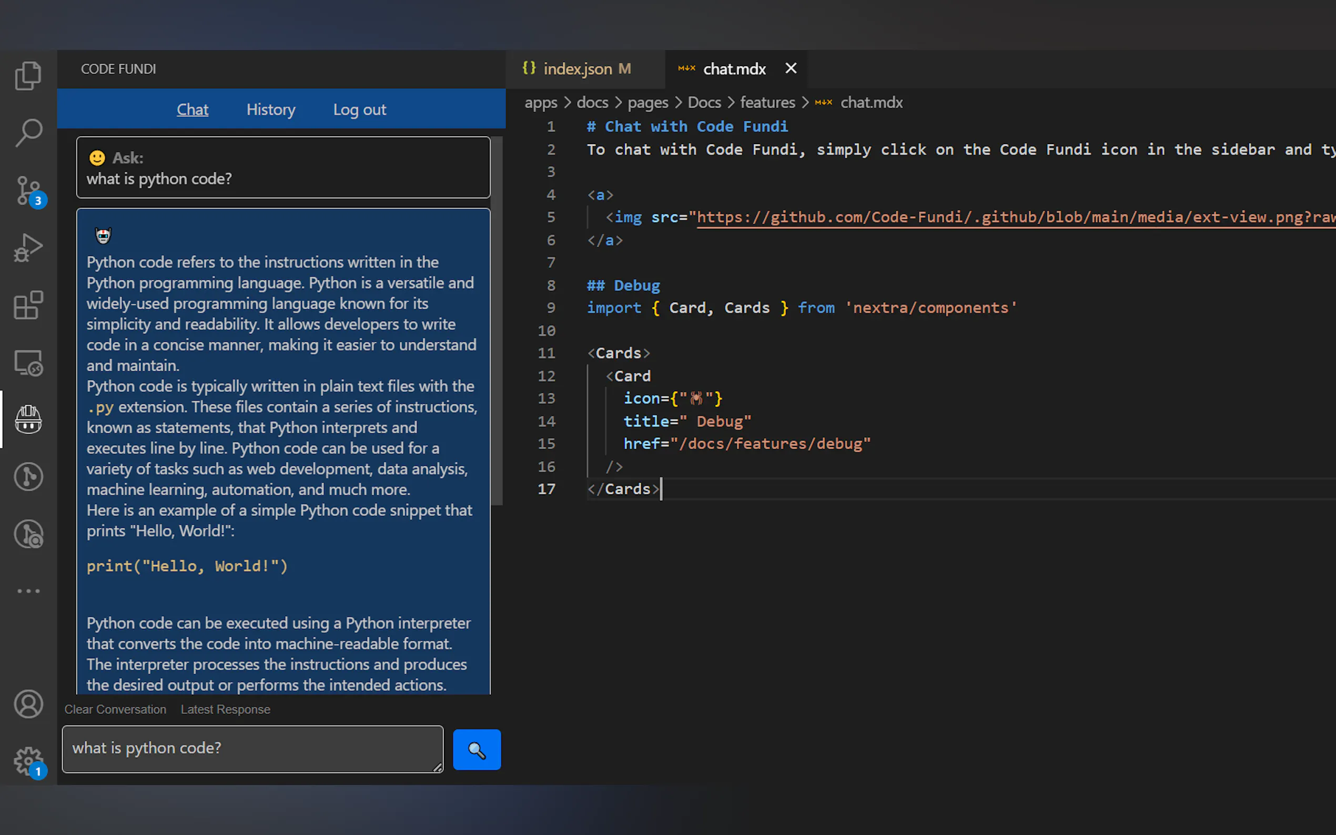Click the CODE FUNDI panel title
This screenshot has height=835, width=1336.
[118, 69]
